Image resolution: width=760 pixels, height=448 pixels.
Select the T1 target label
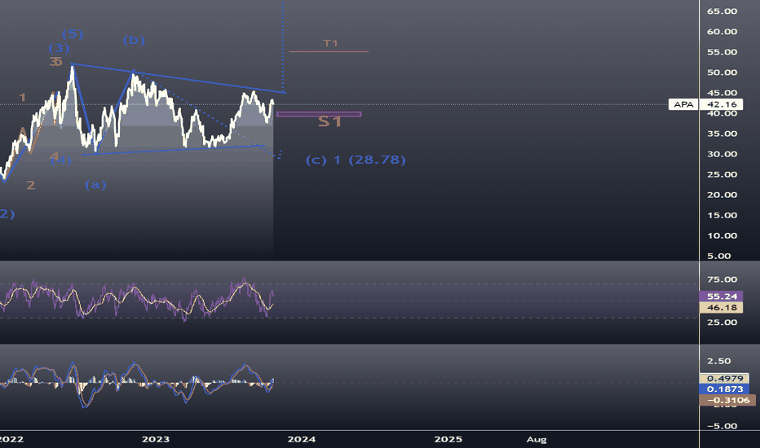(x=330, y=43)
